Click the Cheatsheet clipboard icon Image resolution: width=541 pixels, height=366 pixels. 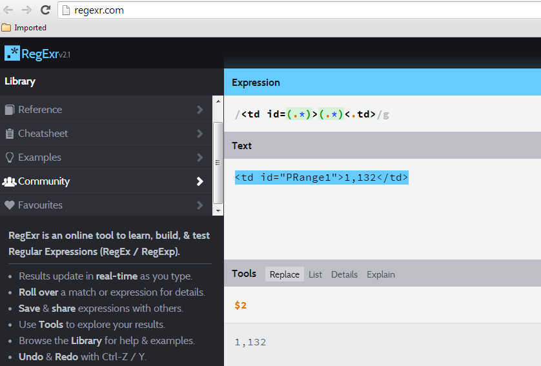tap(10, 134)
